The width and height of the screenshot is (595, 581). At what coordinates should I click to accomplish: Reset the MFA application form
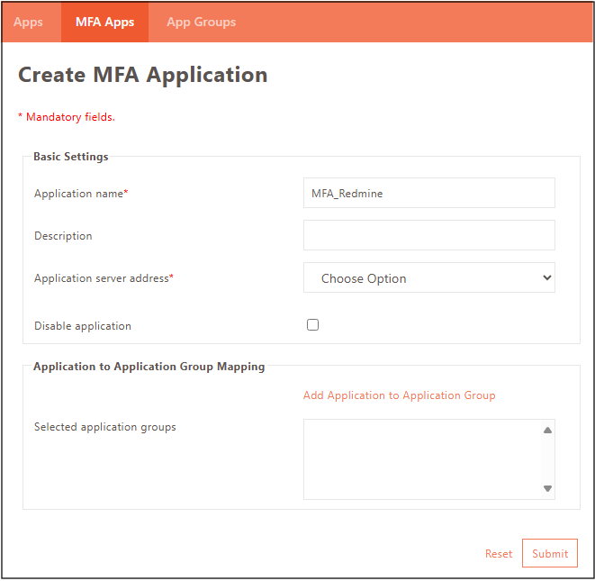pyautogui.click(x=498, y=554)
